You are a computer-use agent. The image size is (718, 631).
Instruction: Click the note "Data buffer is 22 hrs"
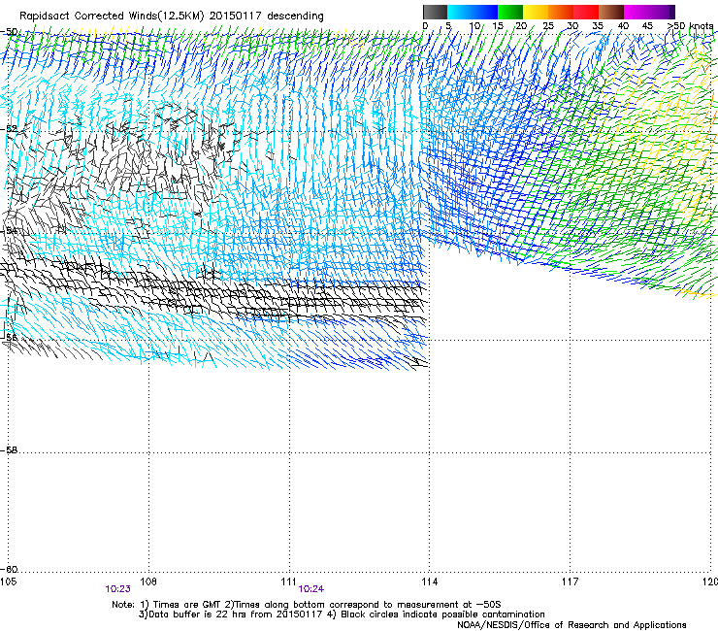coord(196,614)
